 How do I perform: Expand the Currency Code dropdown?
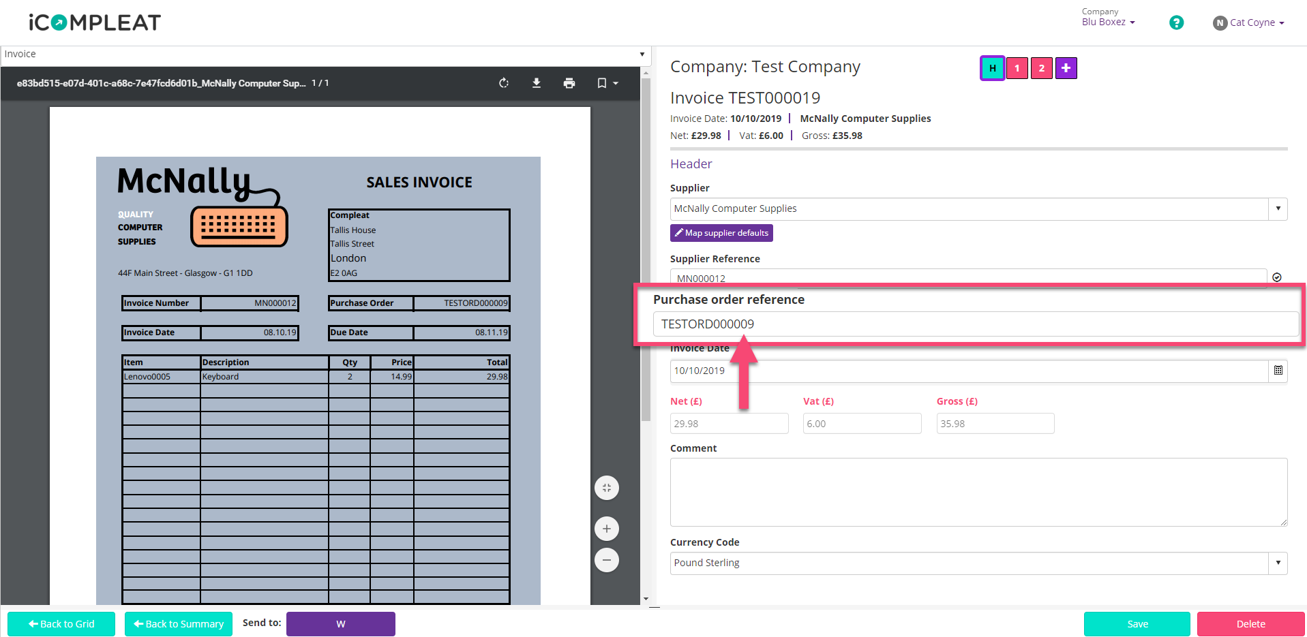[1278, 563]
